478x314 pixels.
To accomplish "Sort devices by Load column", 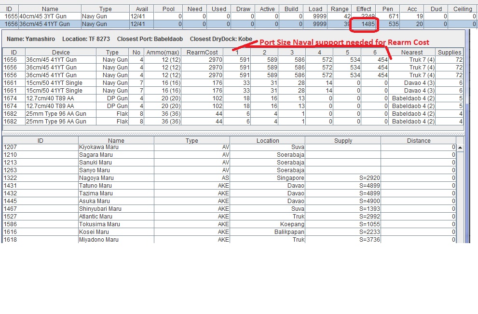I will pyautogui.click(x=315, y=9).
